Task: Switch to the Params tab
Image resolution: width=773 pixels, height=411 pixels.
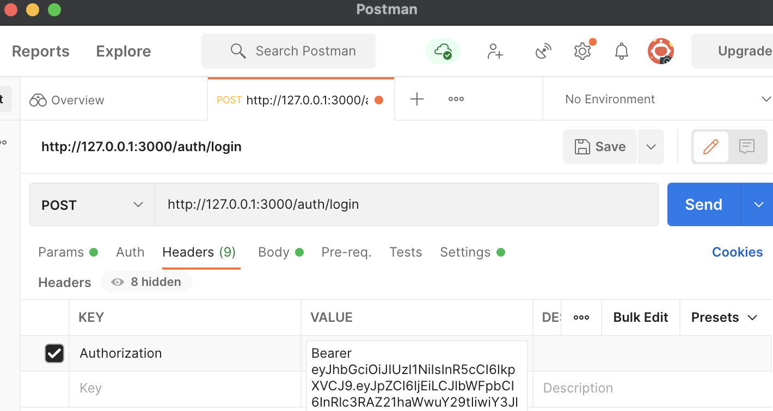Action: point(68,252)
